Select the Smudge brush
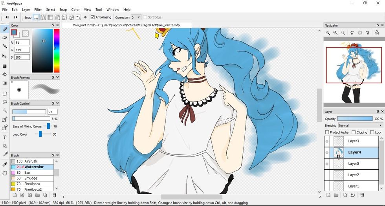This screenshot has width=385, height=206. 32,178
